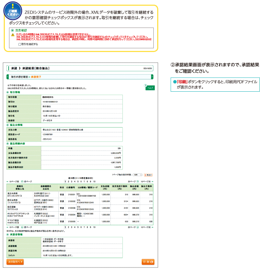This screenshot has width=260, height=269.
Task: Click the 海空運輸 table row name
Action: [12, 207]
